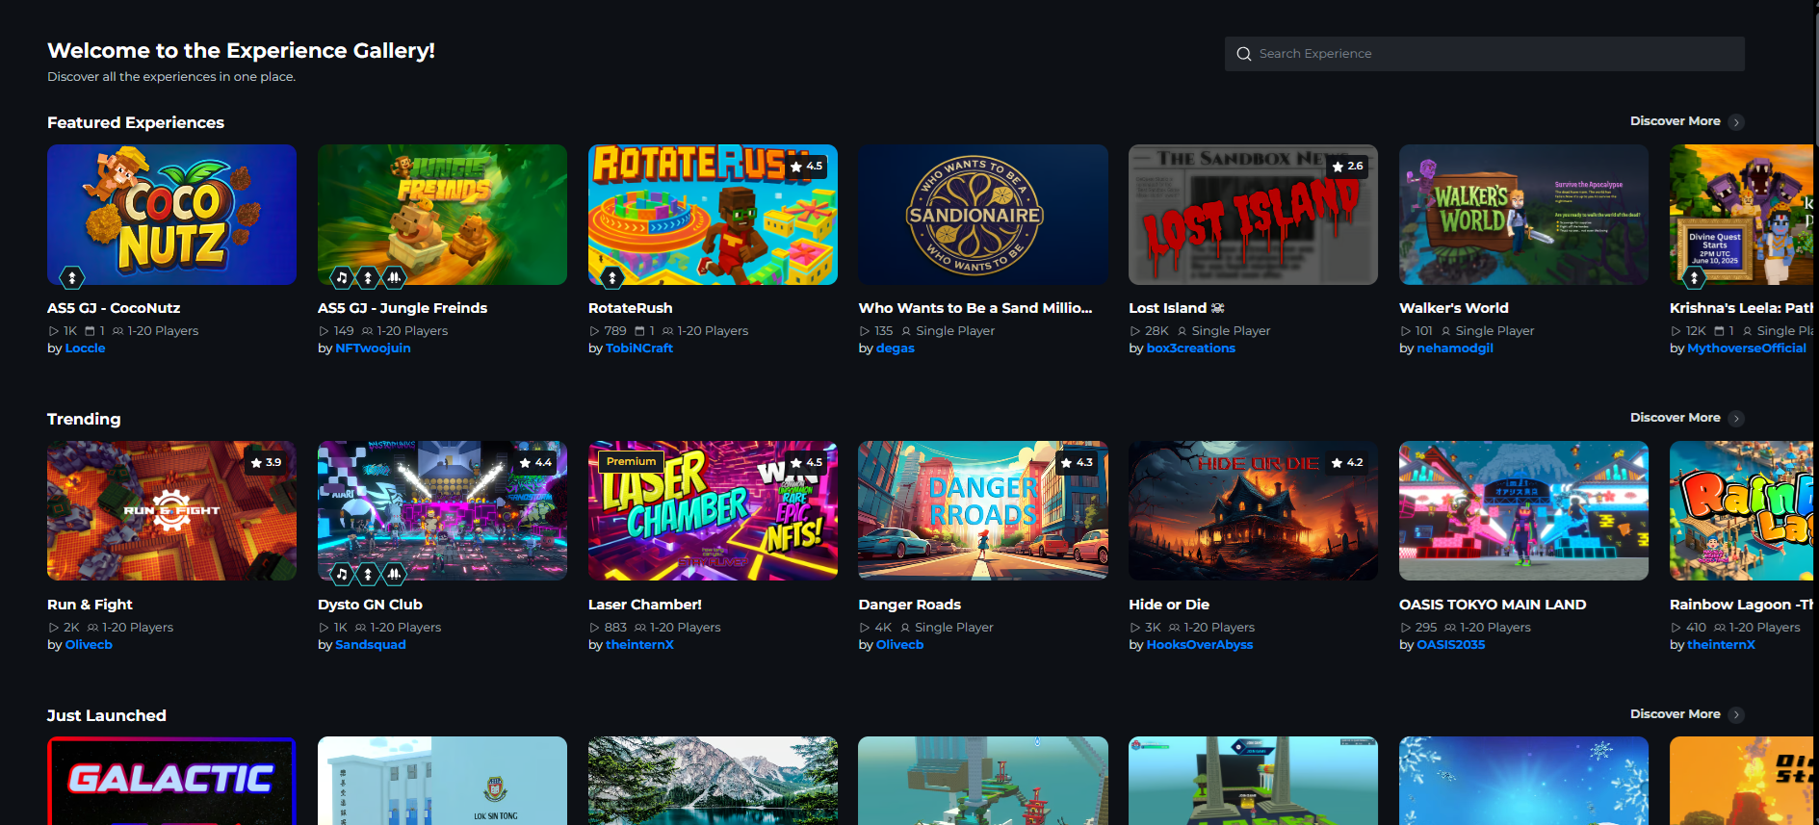The height and width of the screenshot is (825, 1819).
Task: Visit creator Loccle's profile
Action: click(x=85, y=348)
